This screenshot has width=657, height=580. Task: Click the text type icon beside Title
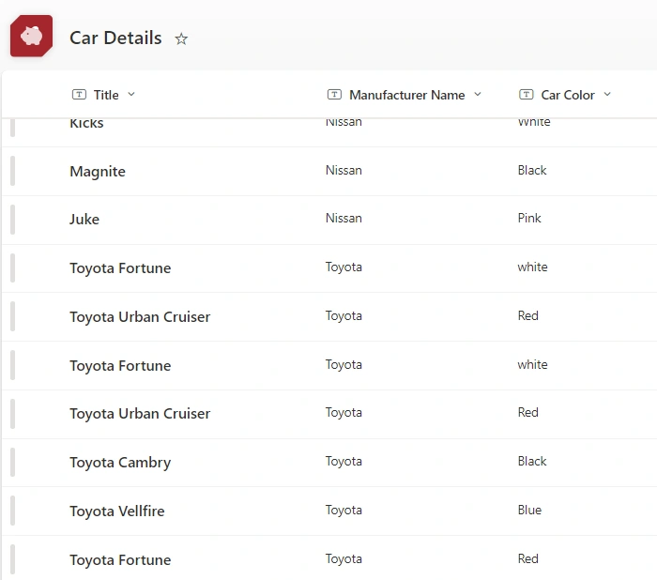tap(79, 94)
